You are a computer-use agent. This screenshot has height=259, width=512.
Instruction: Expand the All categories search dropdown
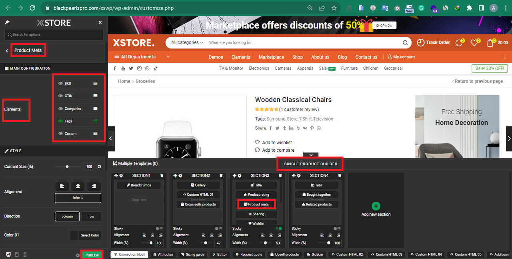[187, 42]
